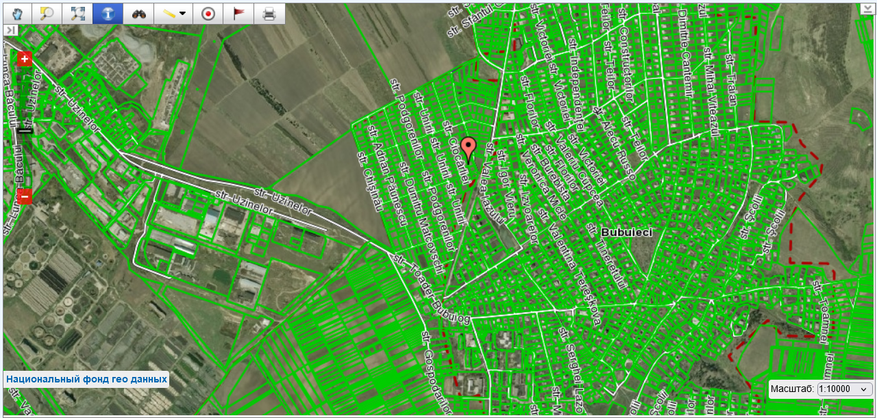
Task: Zoom in with the red plus button
Action: pyautogui.click(x=25, y=60)
